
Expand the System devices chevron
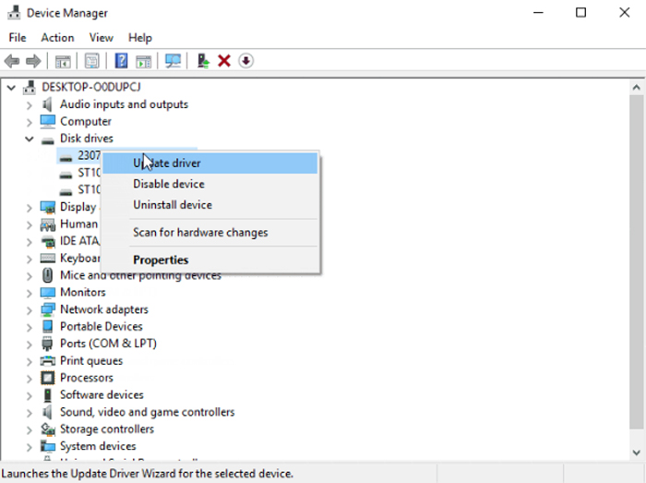point(29,447)
